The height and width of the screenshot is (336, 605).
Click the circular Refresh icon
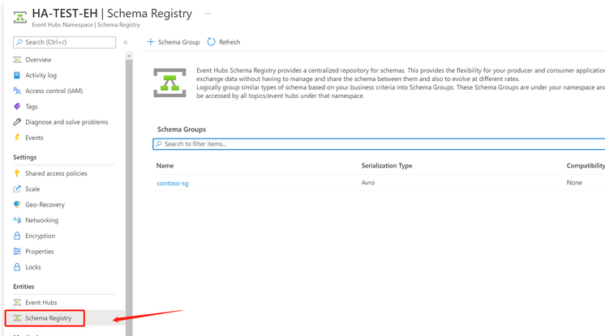[211, 41]
